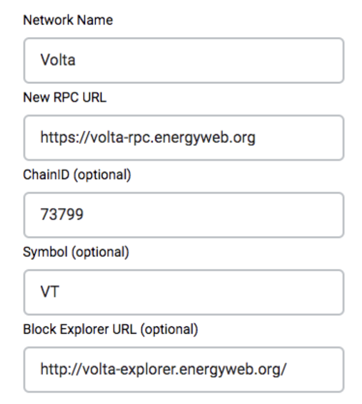Screen dimensions: 362x404
Task: Focus the New RPC URL field
Action: point(183,138)
